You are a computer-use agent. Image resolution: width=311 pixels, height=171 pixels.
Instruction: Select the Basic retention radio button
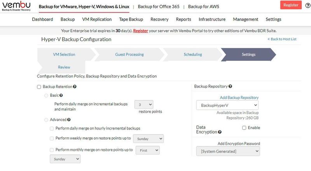[47, 95]
